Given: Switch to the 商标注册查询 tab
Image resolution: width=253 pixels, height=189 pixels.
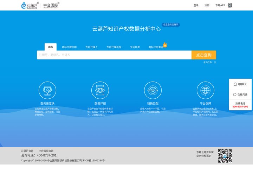Looking at the screenshot, I should coord(156,47).
